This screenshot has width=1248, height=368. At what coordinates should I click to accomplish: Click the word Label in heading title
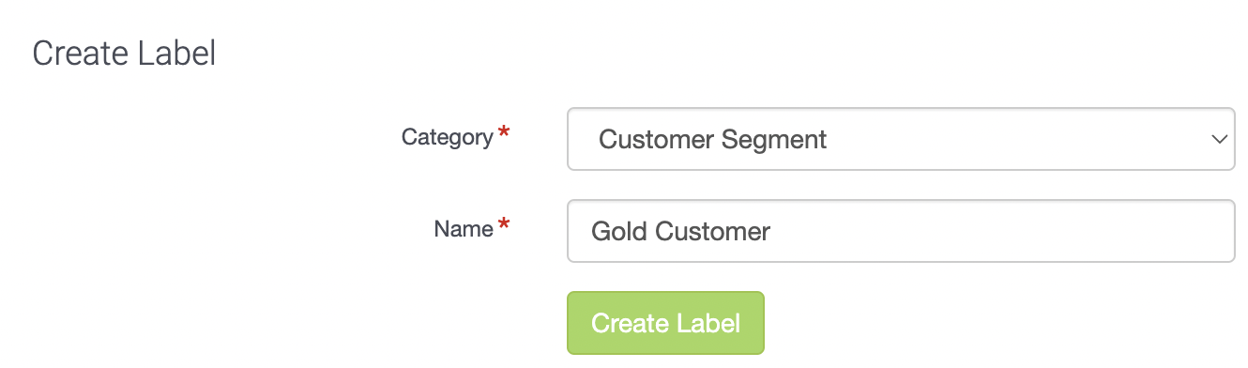(x=176, y=54)
